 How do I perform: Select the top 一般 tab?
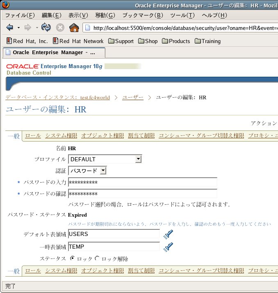point(14,136)
